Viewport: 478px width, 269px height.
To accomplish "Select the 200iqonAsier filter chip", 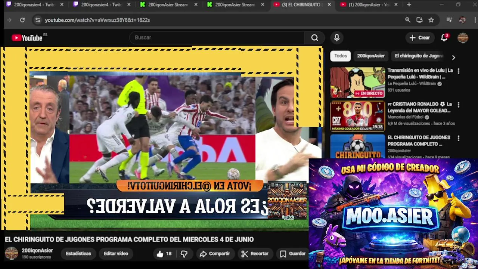I will coord(371,56).
